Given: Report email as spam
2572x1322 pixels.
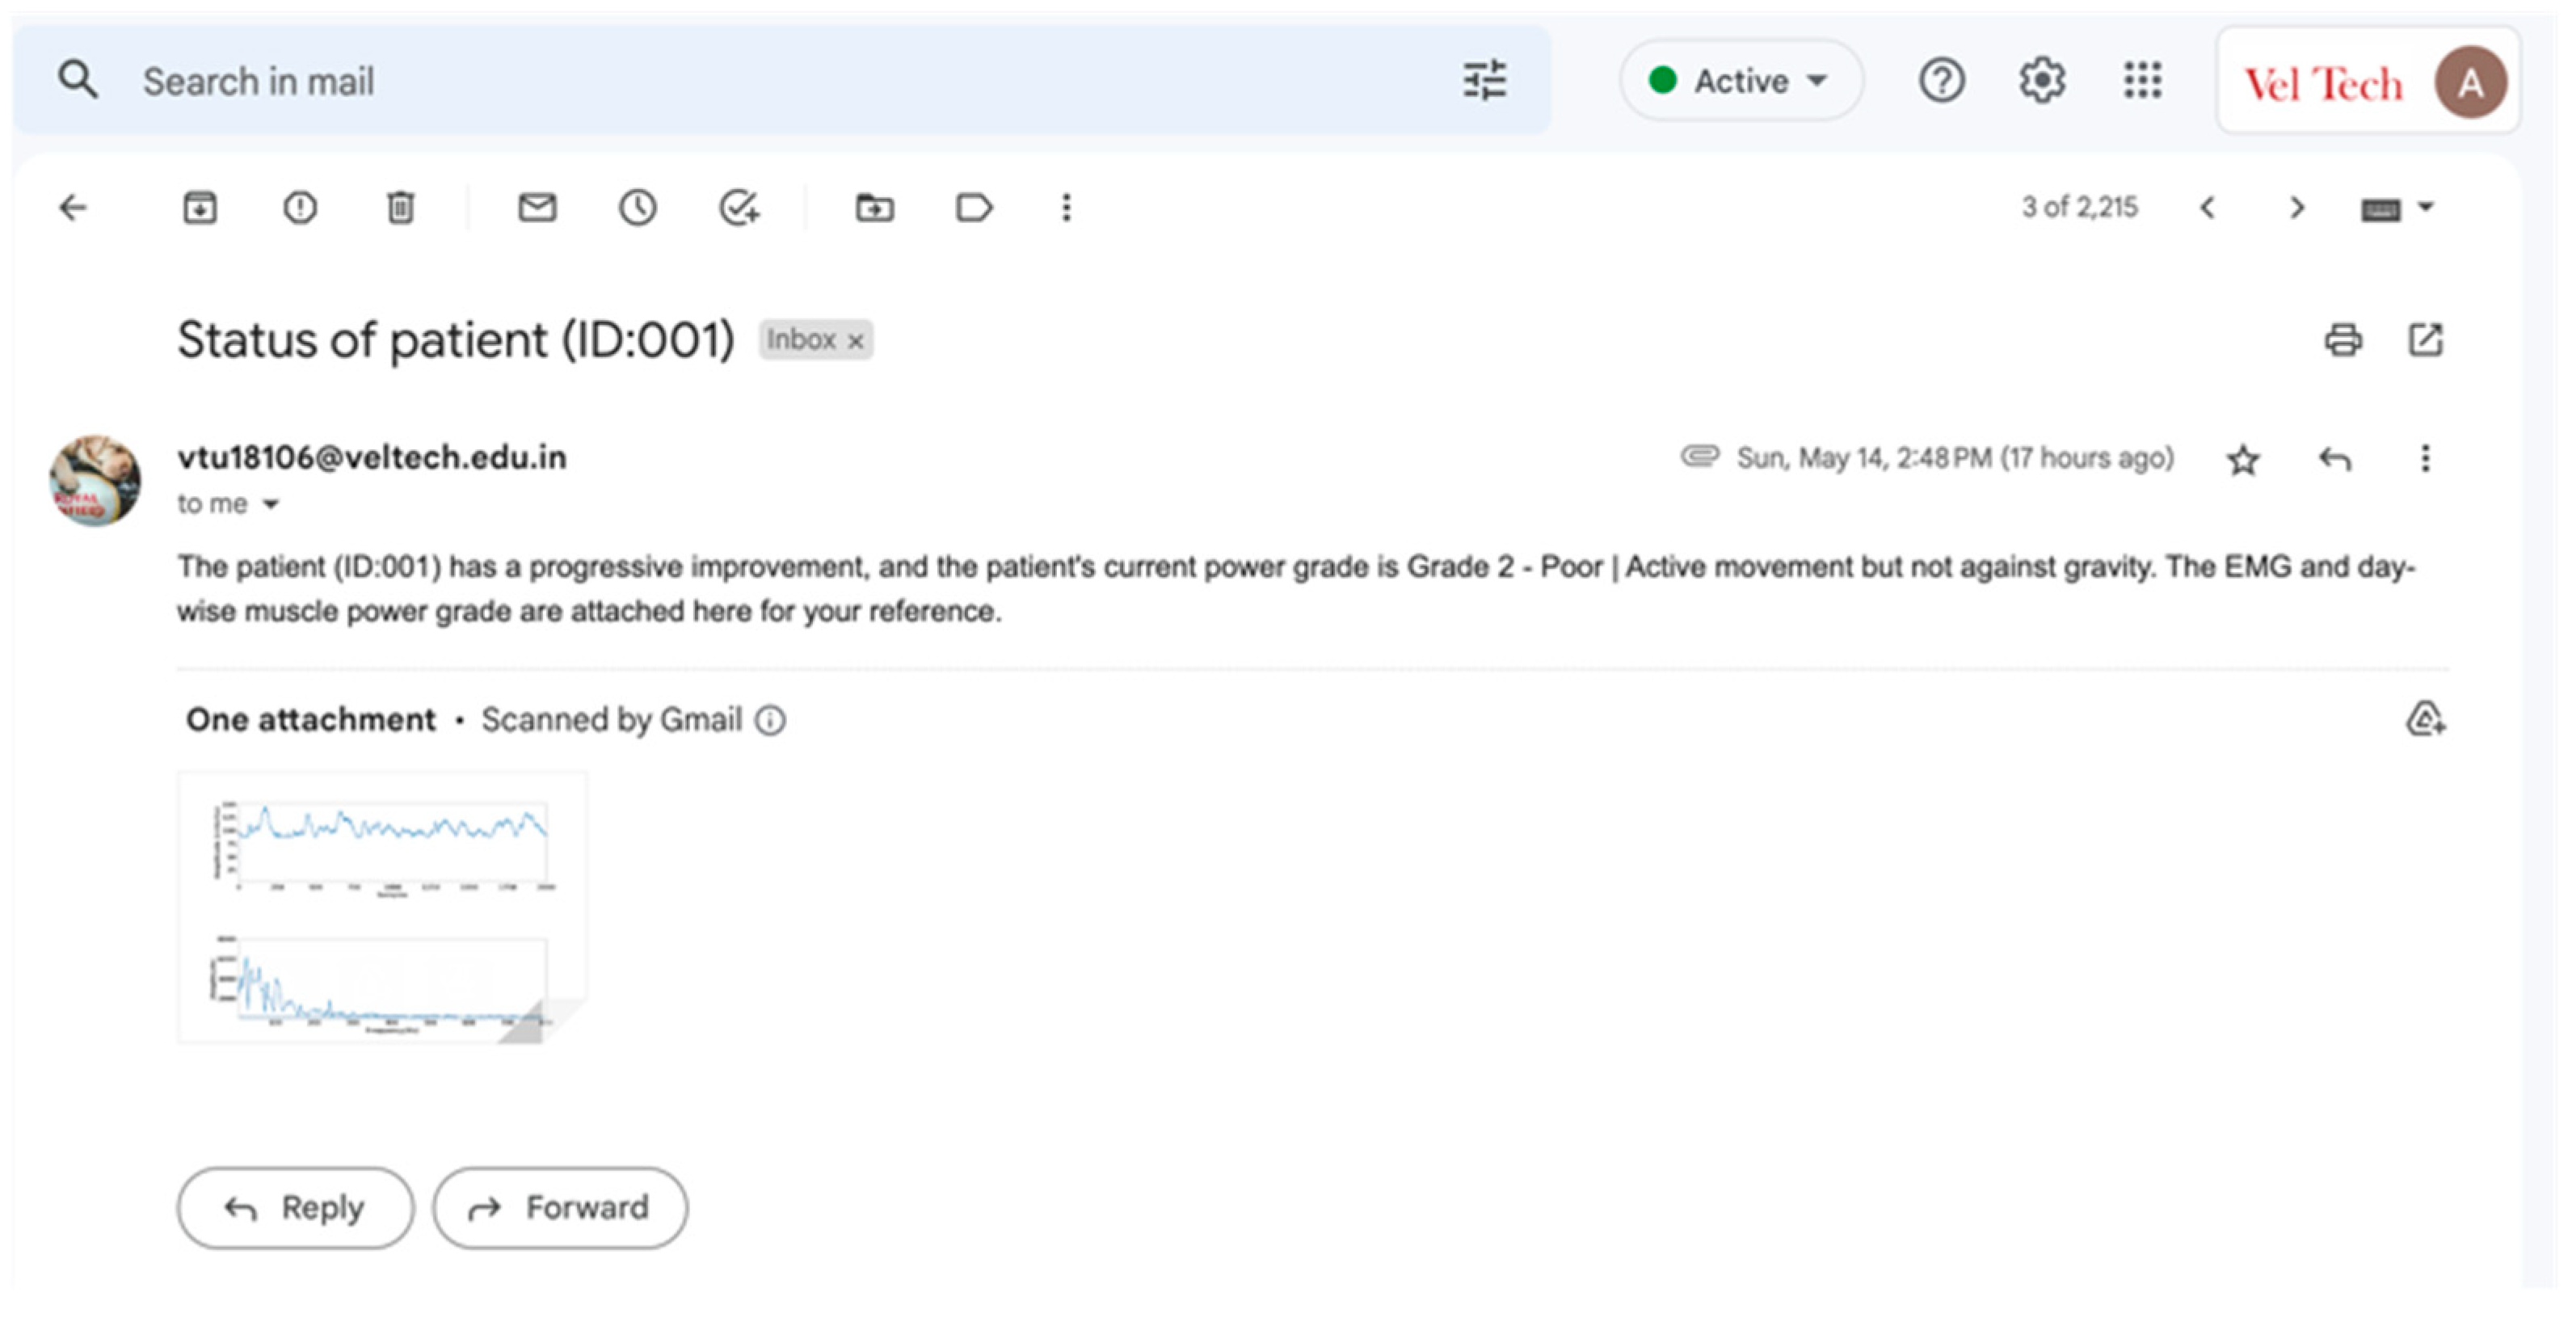Looking at the screenshot, I should pyautogui.click(x=300, y=208).
